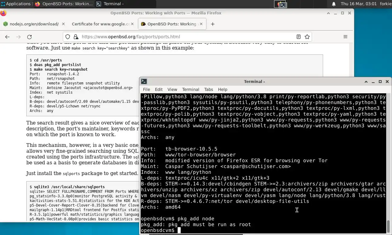The height and width of the screenshot is (235, 392).
Task: Close the nodejs.org browser tab
Action: [x=63, y=24]
